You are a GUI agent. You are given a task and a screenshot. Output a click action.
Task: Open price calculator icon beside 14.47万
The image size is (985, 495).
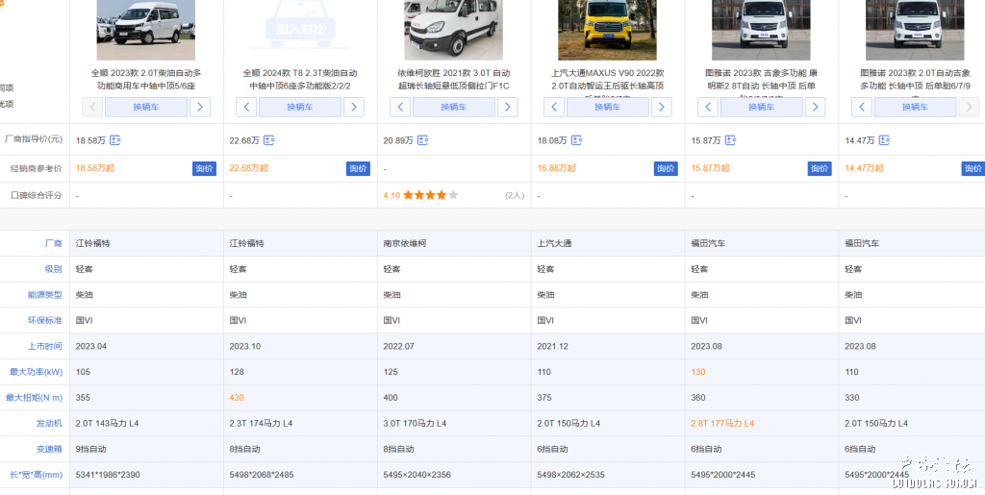[x=884, y=140]
